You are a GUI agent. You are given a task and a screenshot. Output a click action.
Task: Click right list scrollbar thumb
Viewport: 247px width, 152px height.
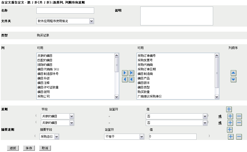pos(217,73)
